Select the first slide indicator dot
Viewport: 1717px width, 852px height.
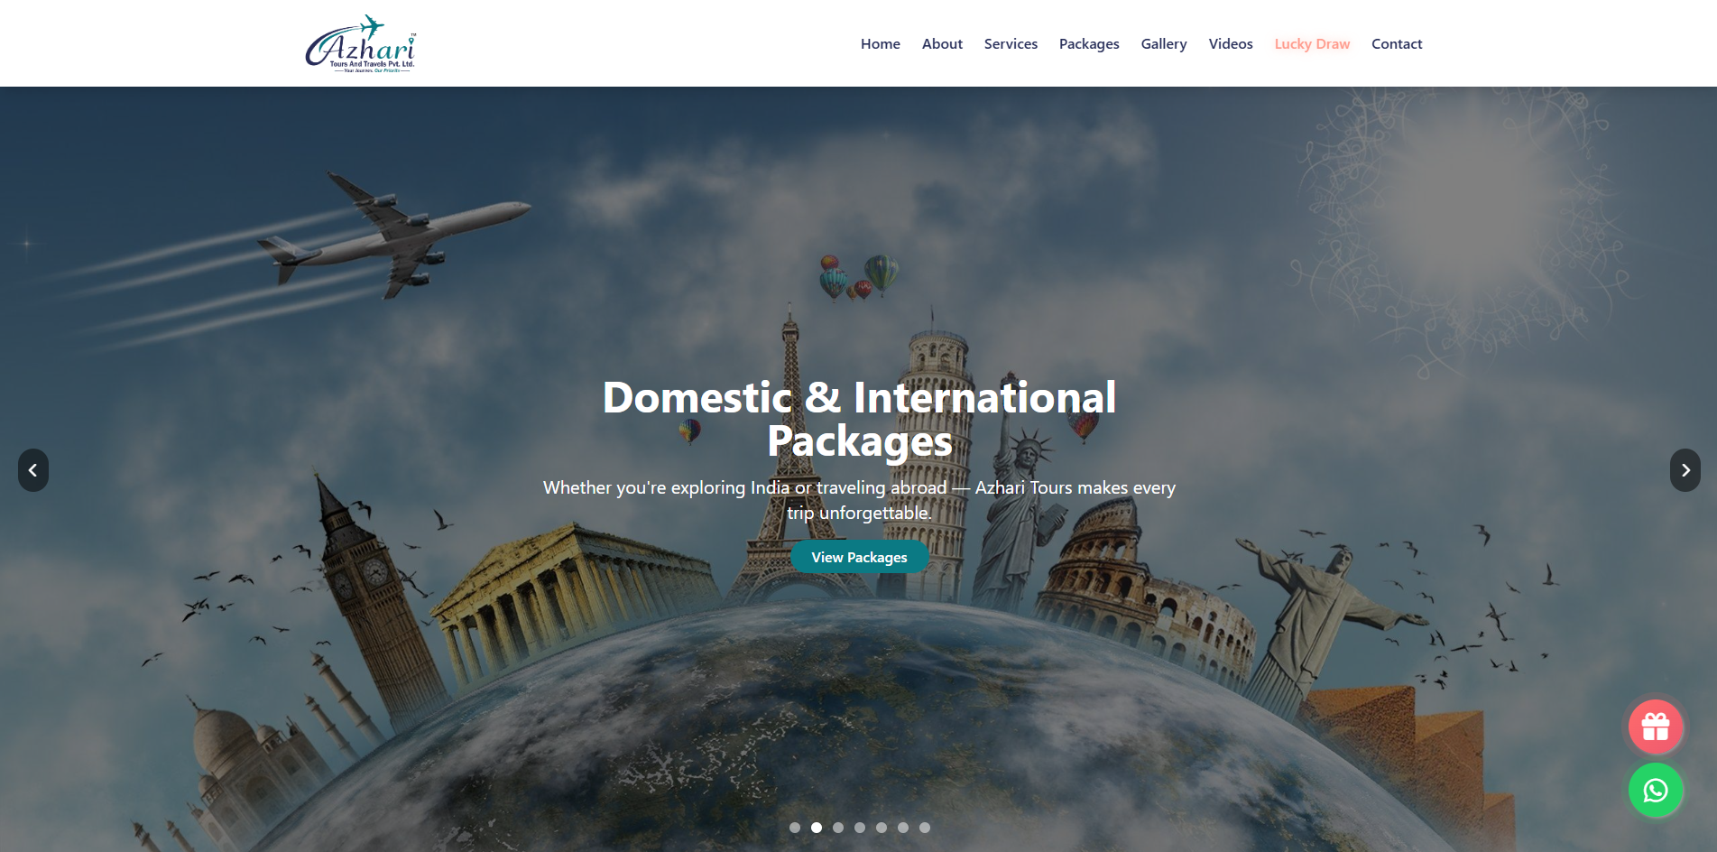point(795,827)
